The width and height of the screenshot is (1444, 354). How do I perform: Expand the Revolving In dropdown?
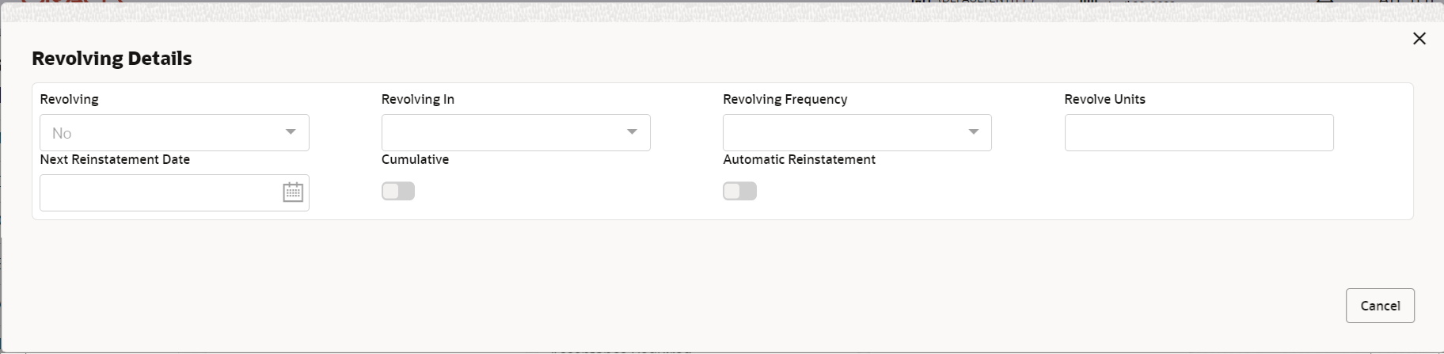click(x=516, y=133)
